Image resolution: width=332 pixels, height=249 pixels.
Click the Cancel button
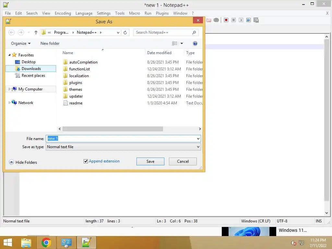click(x=183, y=161)
